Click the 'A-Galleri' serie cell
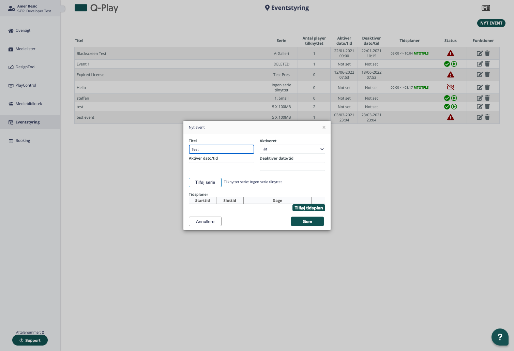This screenshot has height=351, width=514. coord(282,54)
